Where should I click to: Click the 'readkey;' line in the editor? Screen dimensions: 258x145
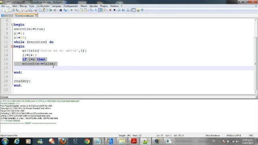(x=22, y=81)
